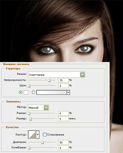Open the Режим blend mode dropdown
The width and height of the screenshot is (123, 153).
pyautogui.click(x=57, y=75)
